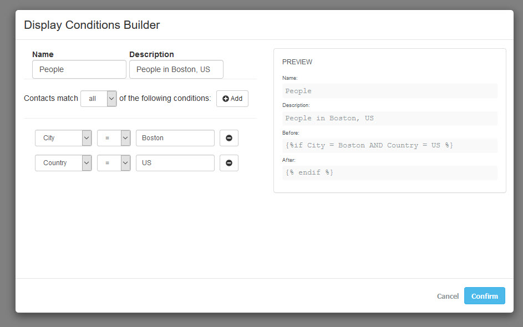Focus the US value field
The height and width of the screenshot is (327, 523).
click(175, 163)
